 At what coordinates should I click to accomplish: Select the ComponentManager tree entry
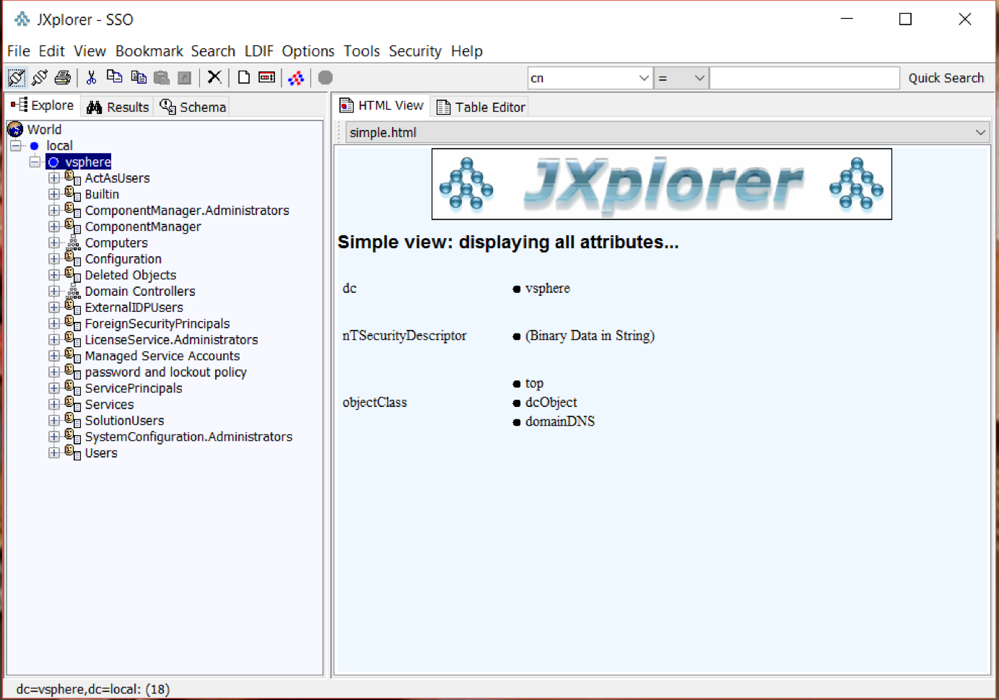(x=143, y=227)
